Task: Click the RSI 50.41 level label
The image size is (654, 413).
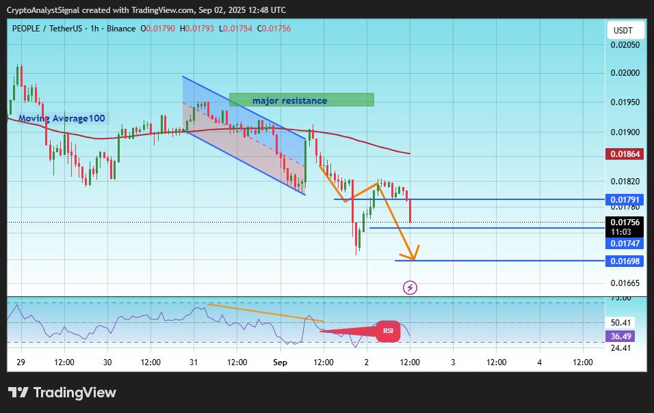Action: click(x=620, y=323)
